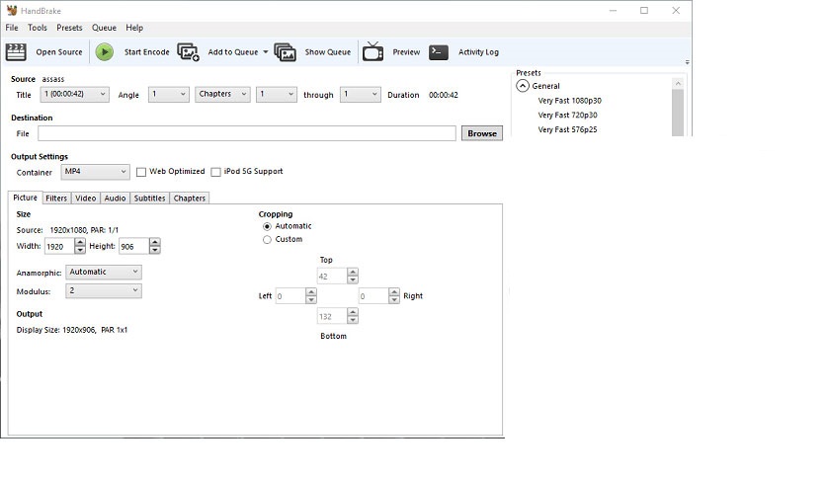Increase Width with the up stepper arrow
The width and height of the screenshot is (826, 478).
click(x=80, y=242)
